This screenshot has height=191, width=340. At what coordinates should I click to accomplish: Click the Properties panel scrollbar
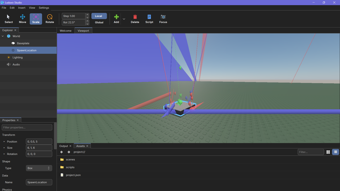click(55, 136)
